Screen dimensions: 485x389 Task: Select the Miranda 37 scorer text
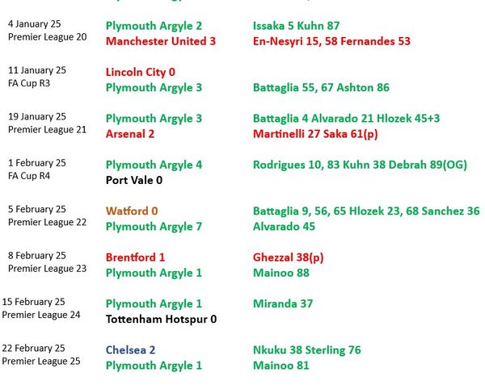pyautogui.click(x=283, y=303)
